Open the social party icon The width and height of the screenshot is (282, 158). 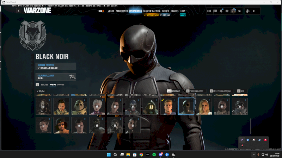(248, 11)
